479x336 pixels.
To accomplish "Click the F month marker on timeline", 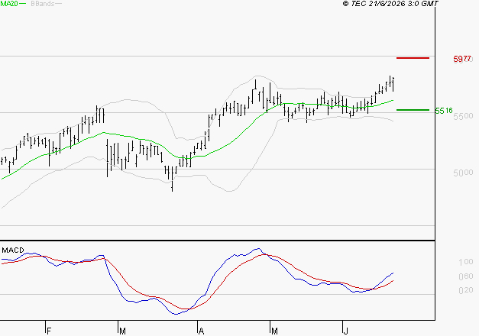I will [x=49, y=331].
